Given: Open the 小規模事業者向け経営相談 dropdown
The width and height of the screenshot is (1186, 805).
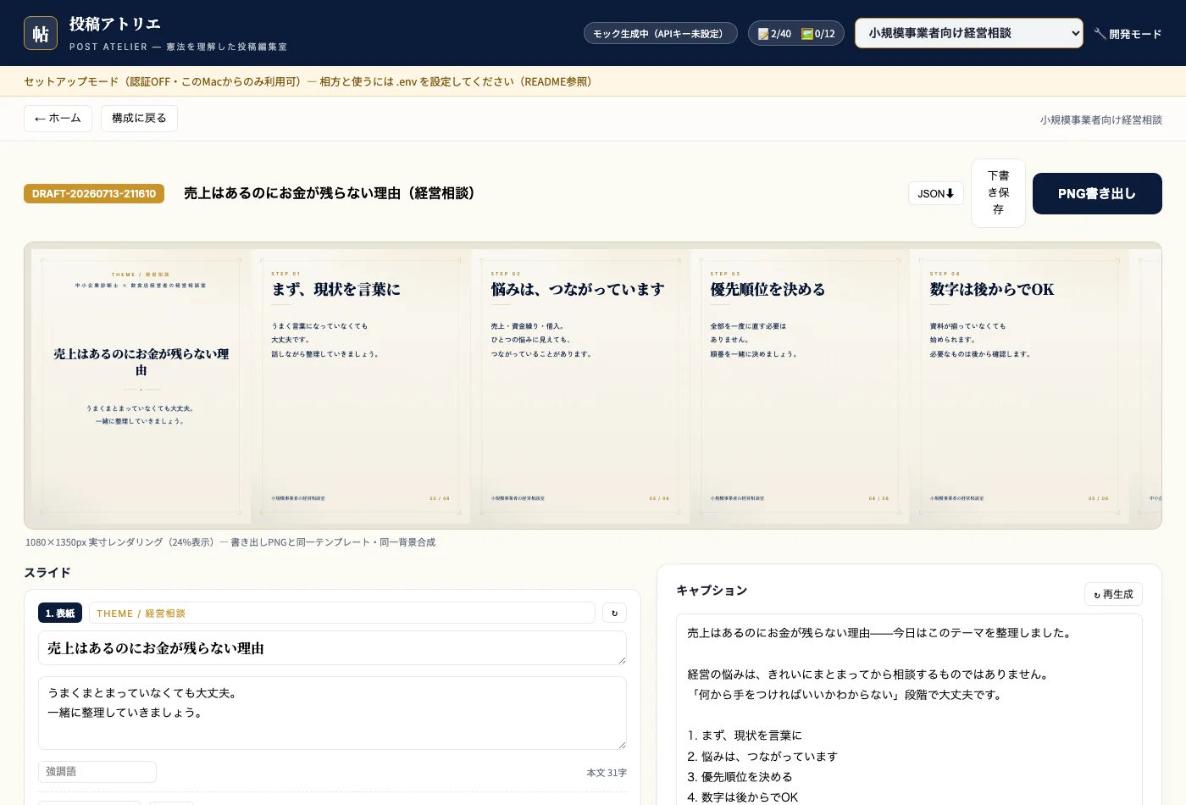Looking at the screenshot, I should pyautogui.click(x=969, y=33).
